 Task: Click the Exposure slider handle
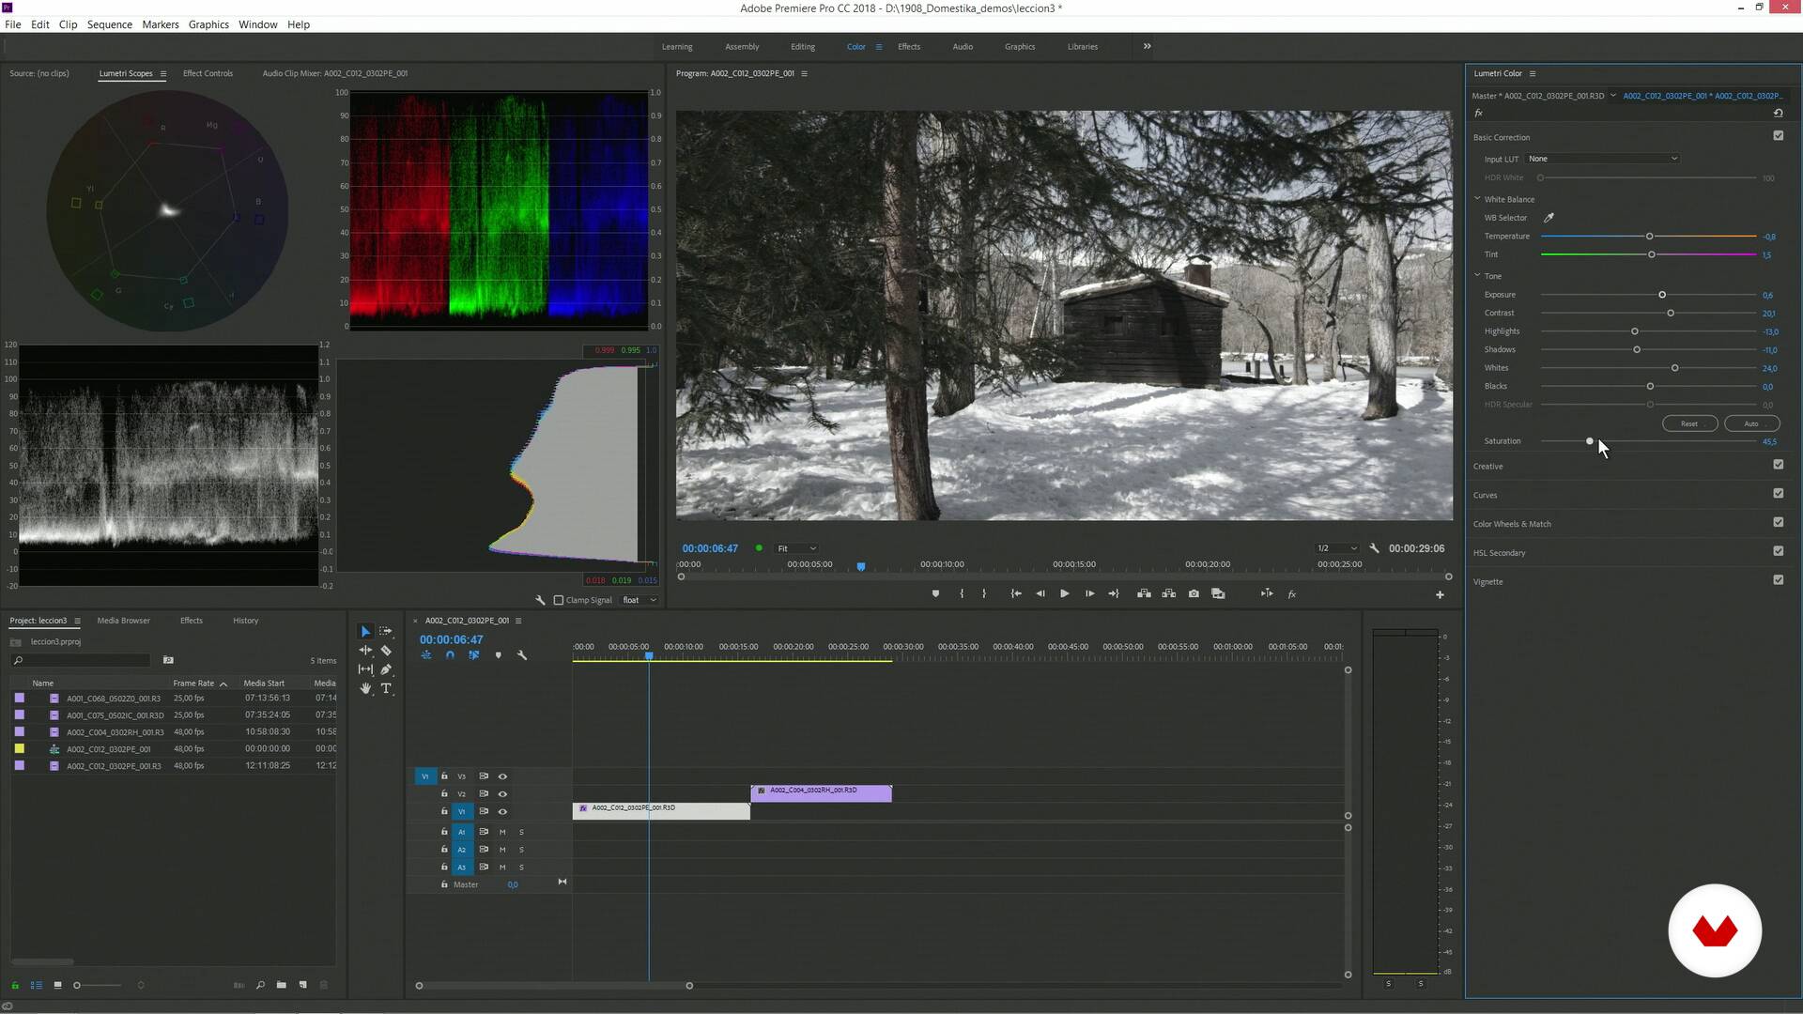click(x=1662, y=295)
